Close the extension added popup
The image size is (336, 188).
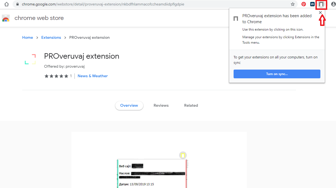(x=320, y=13)
